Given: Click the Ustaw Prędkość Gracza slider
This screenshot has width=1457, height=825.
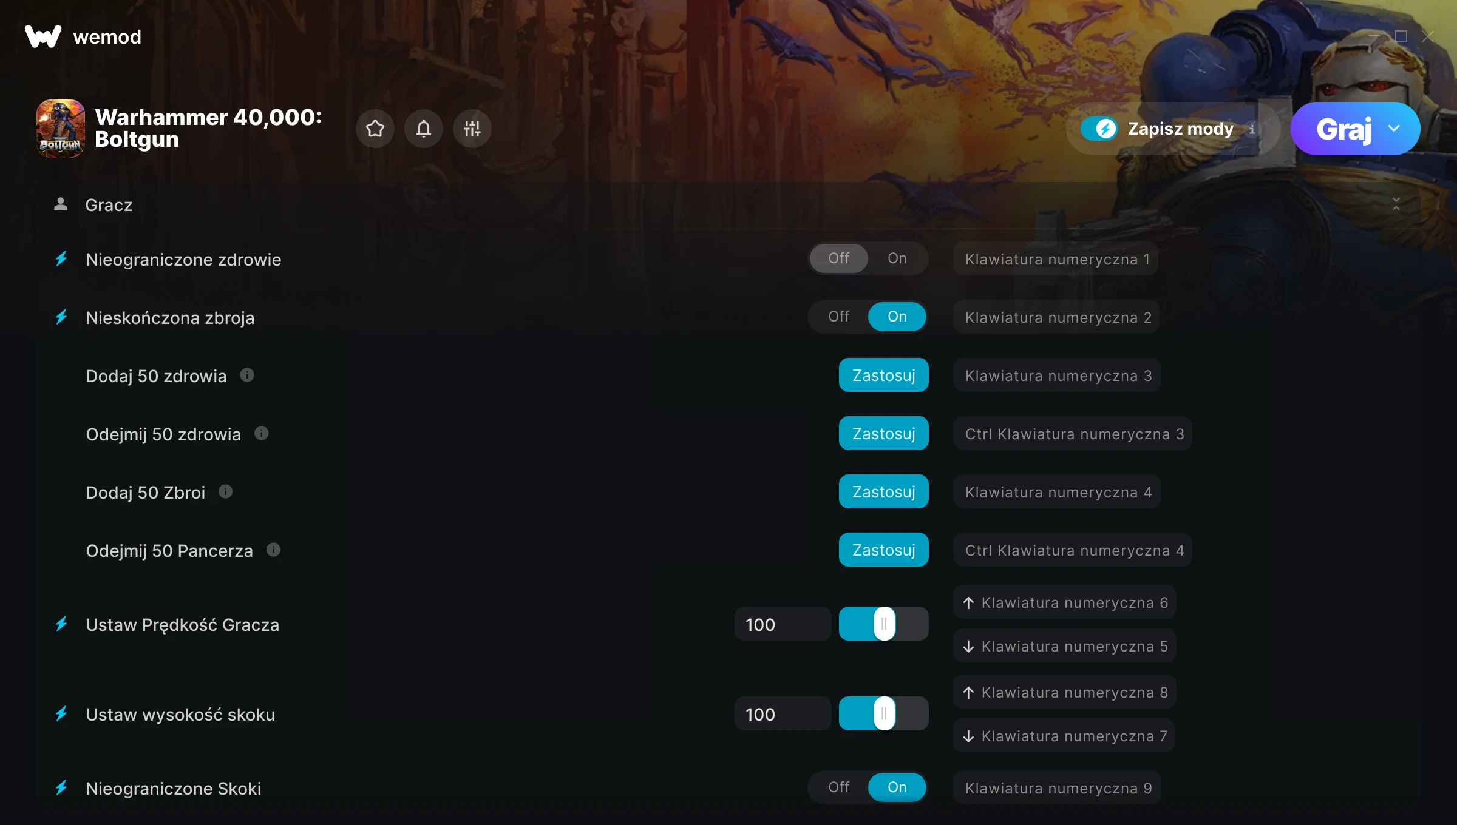Looking at the screenshot, I should (x=884, y=624).
